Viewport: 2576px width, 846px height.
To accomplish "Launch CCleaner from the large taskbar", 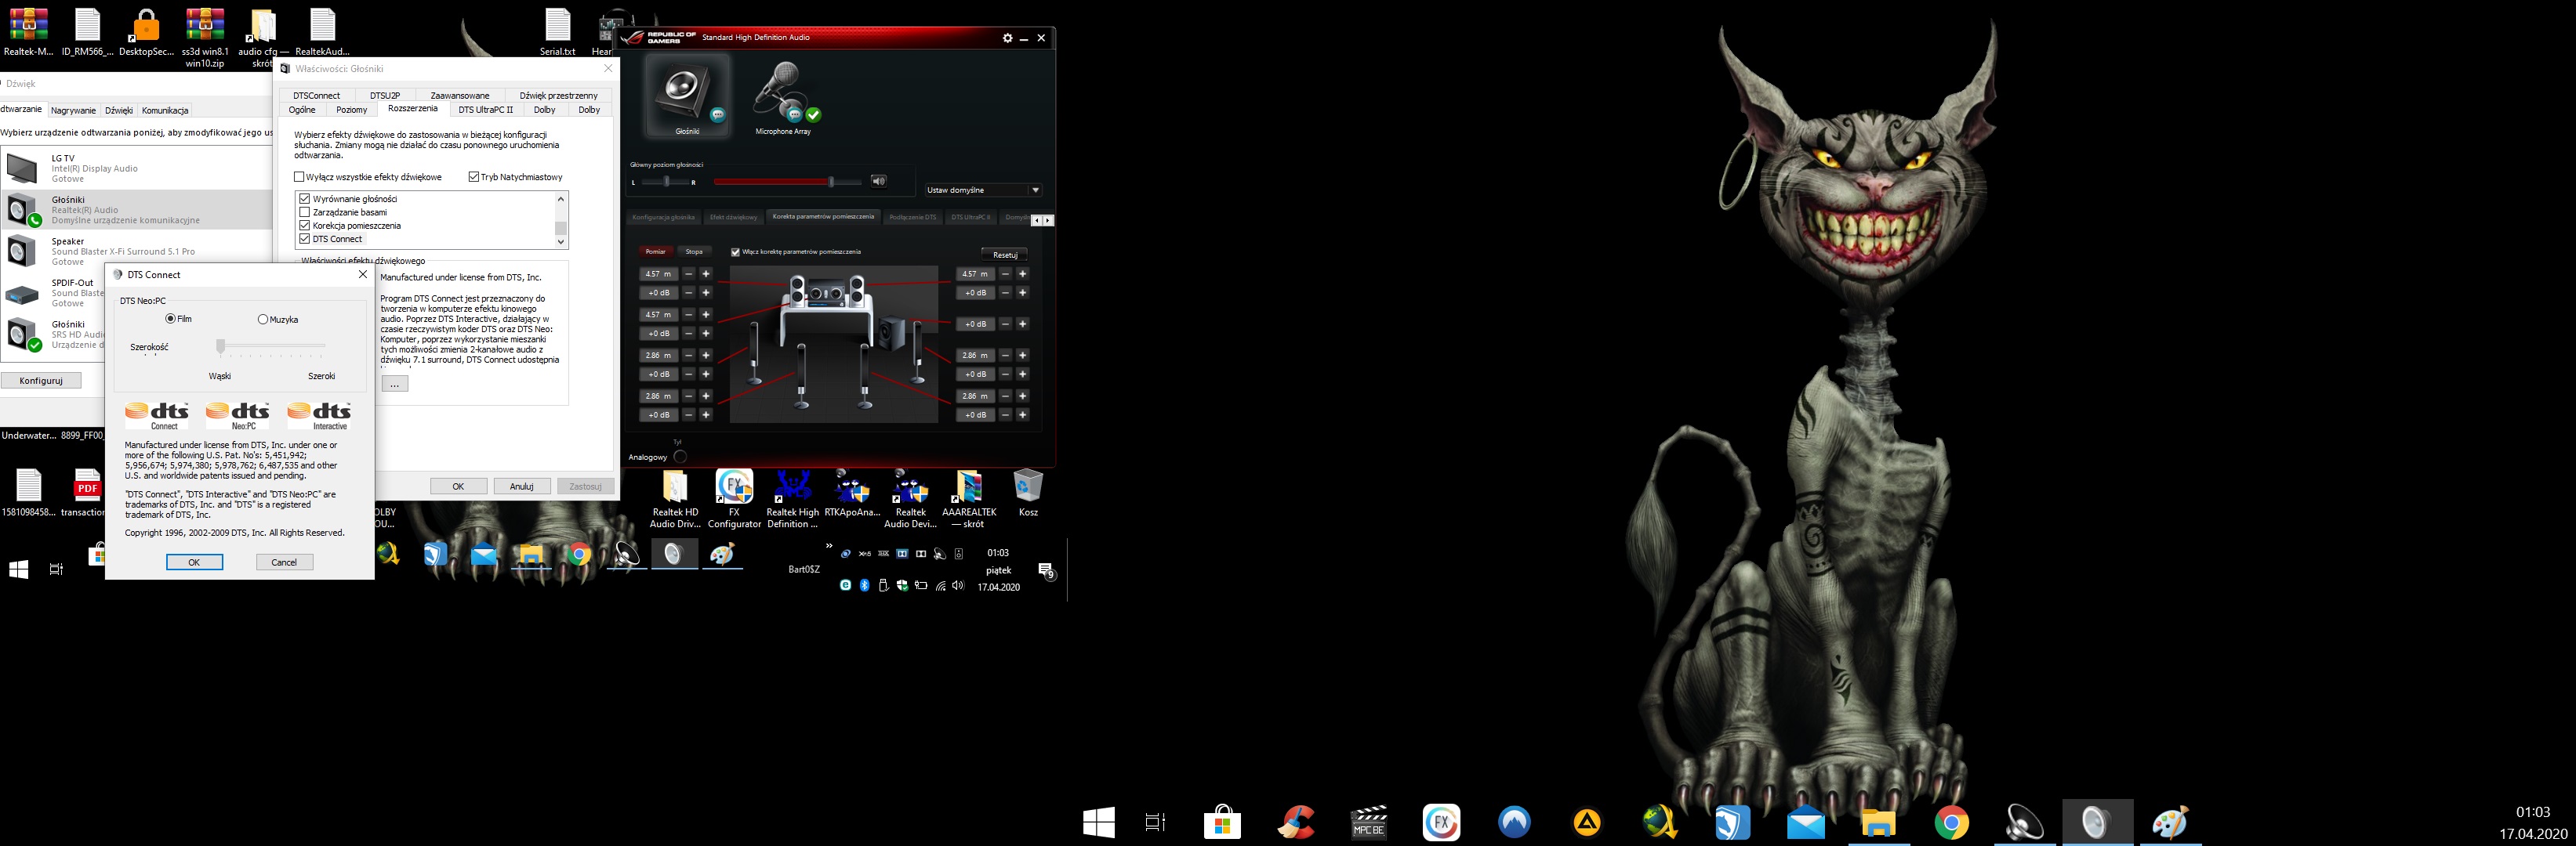I will [x=1295, y=823].
